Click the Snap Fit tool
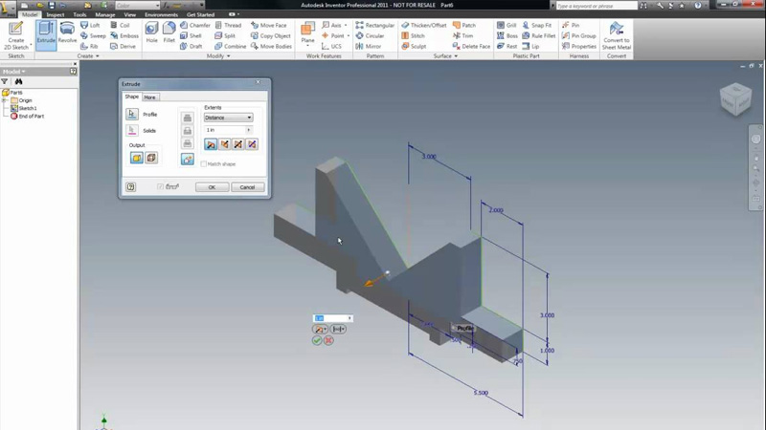 [537, 26]
